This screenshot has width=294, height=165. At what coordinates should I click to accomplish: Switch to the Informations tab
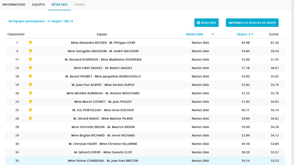pyautogui.click(x=14, y=5)
